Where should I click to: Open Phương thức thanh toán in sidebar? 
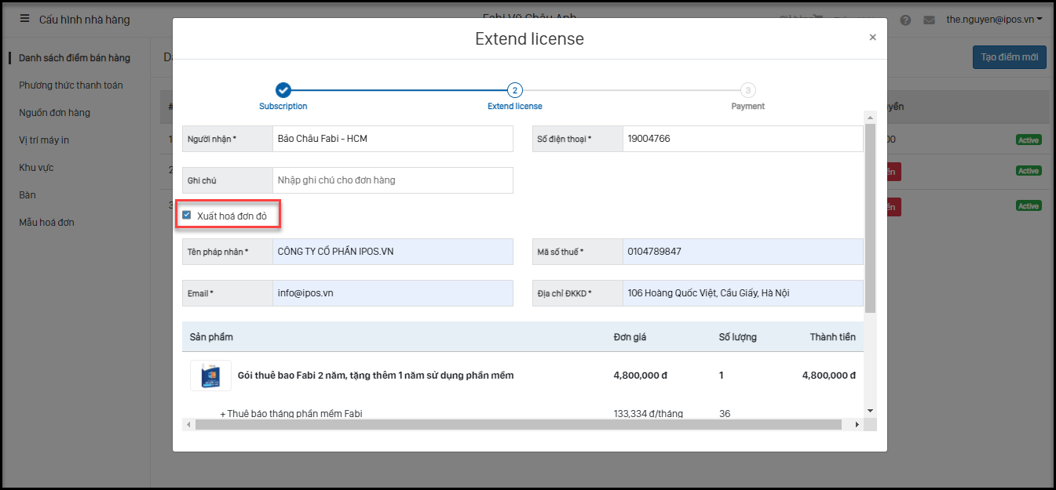point(71,85)
